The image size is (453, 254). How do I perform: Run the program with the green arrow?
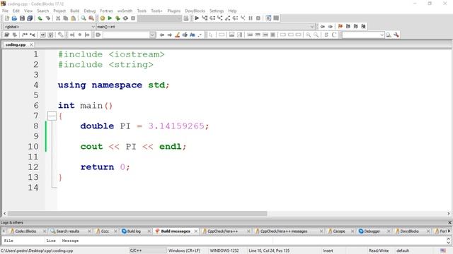[x=110, y=18]
